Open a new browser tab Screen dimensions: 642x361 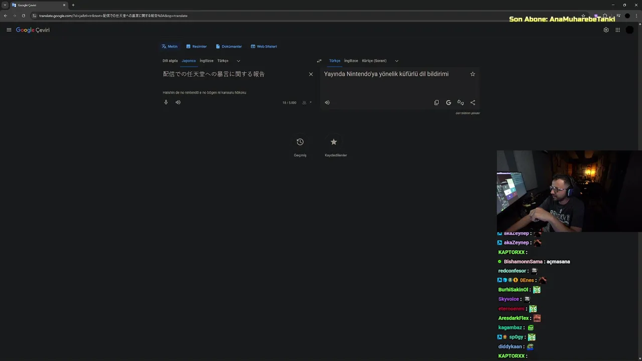[x=73, y=5]
